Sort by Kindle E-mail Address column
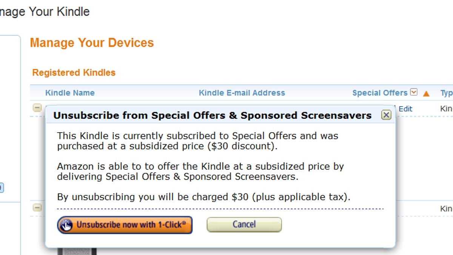 (x=242, y=93)
